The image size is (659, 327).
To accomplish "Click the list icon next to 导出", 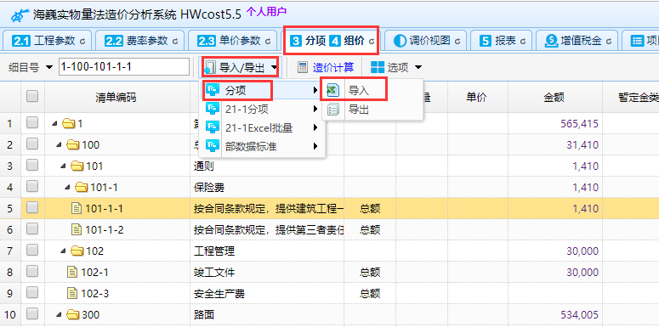I will 332,110.
